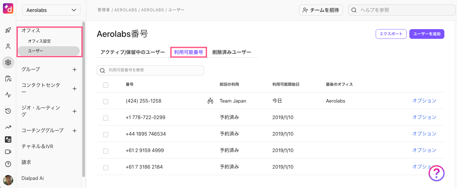Click the breadcrumb path 管理者 / AEROLABS

tap(118, 10)
